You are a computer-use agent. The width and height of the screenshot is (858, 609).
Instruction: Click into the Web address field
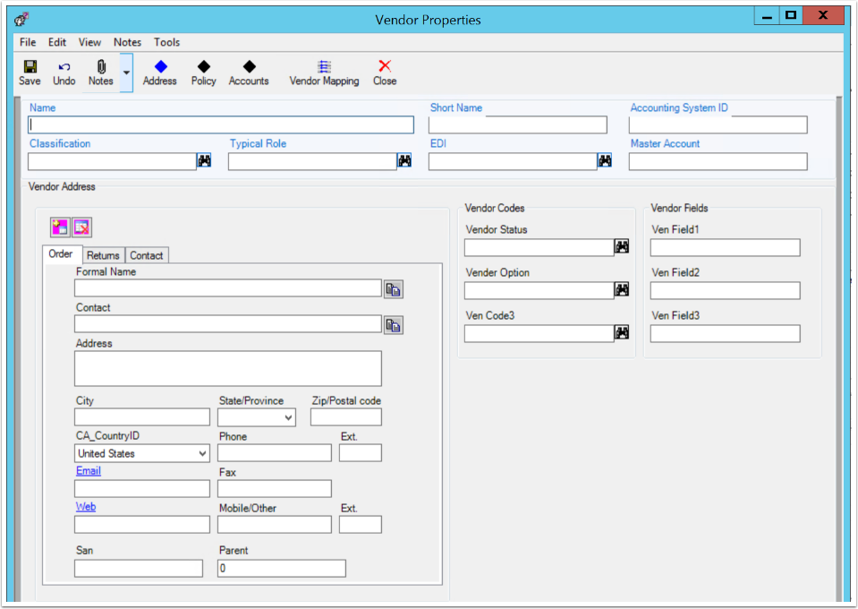(142, 525)
